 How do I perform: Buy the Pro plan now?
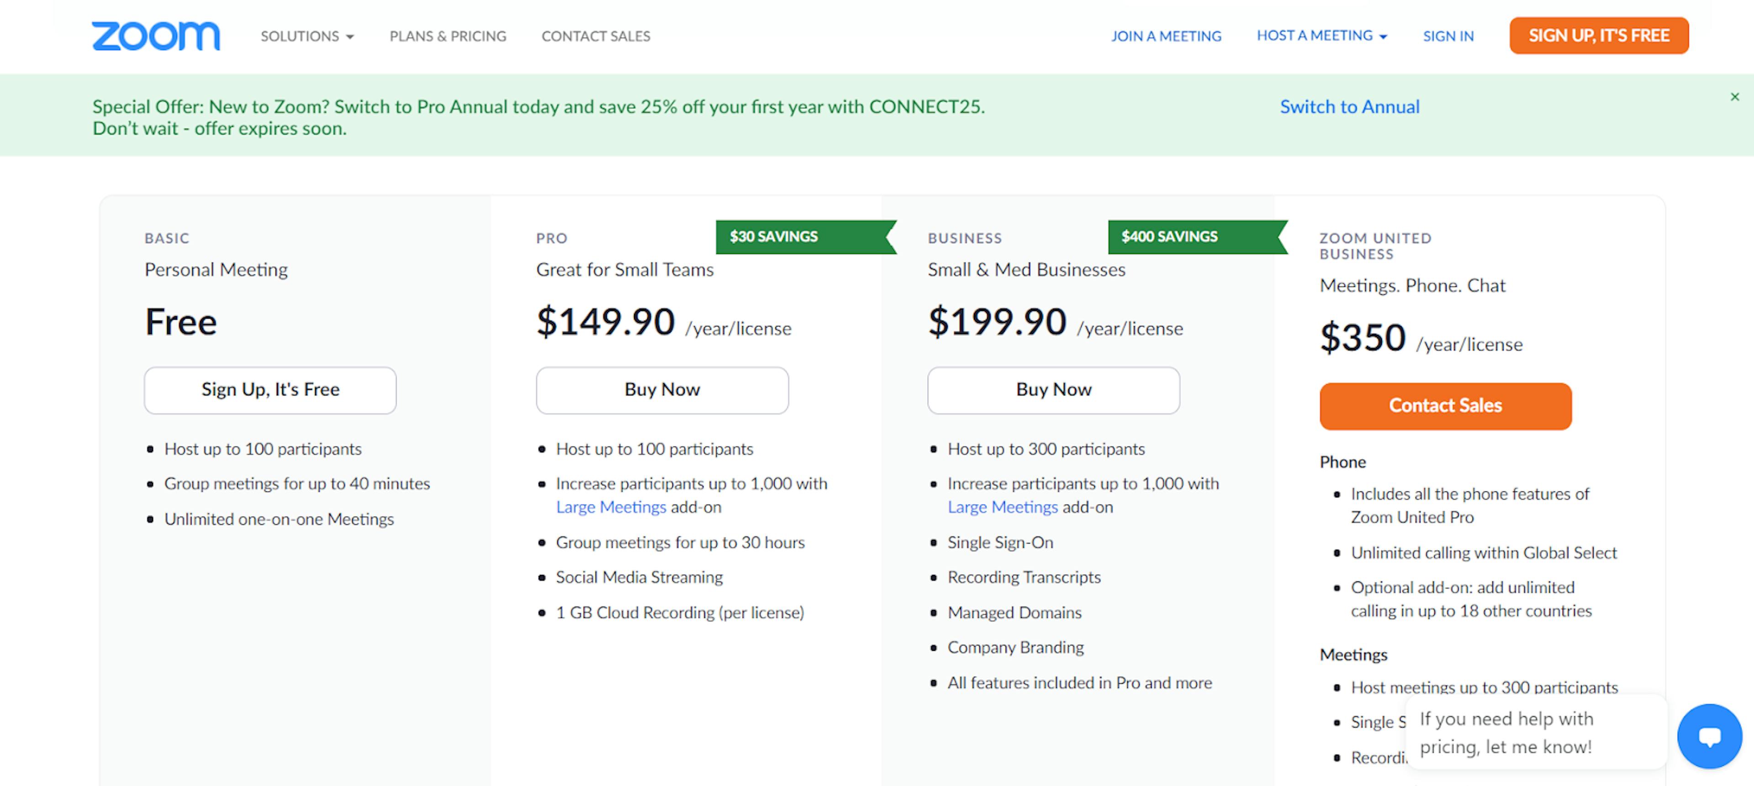(x=662, y=390)
